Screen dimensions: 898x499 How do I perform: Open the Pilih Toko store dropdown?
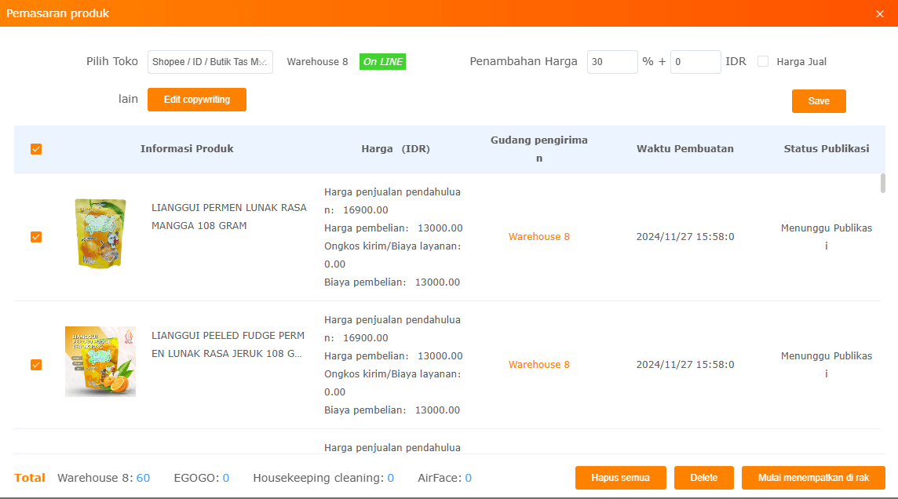click(210, 62)
